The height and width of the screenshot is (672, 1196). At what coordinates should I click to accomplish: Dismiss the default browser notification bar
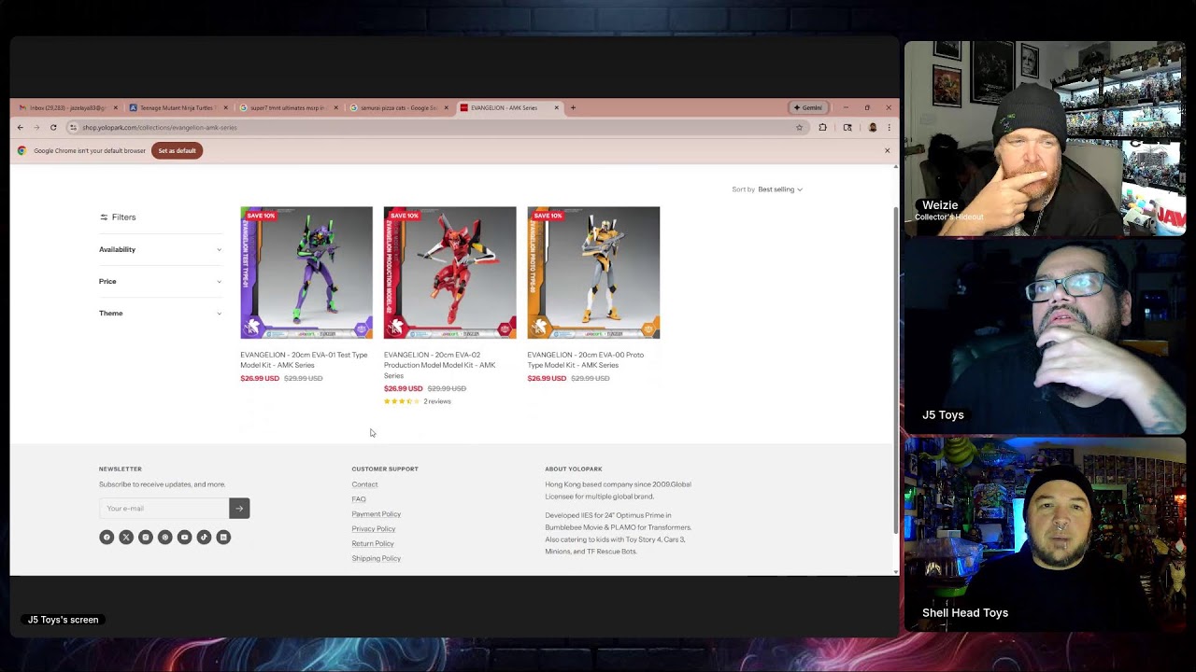tap(888, 150)
